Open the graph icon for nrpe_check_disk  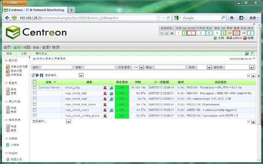112,93
